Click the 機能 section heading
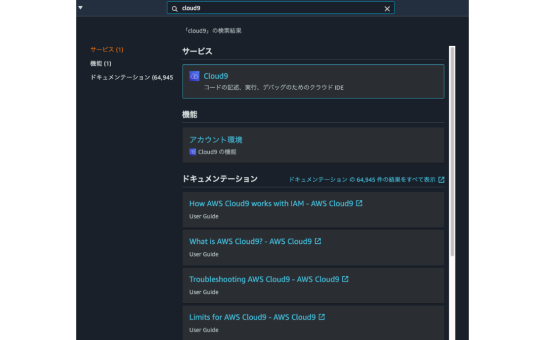The height and width of the screenshot is (340, 545). tap(190, 115)
